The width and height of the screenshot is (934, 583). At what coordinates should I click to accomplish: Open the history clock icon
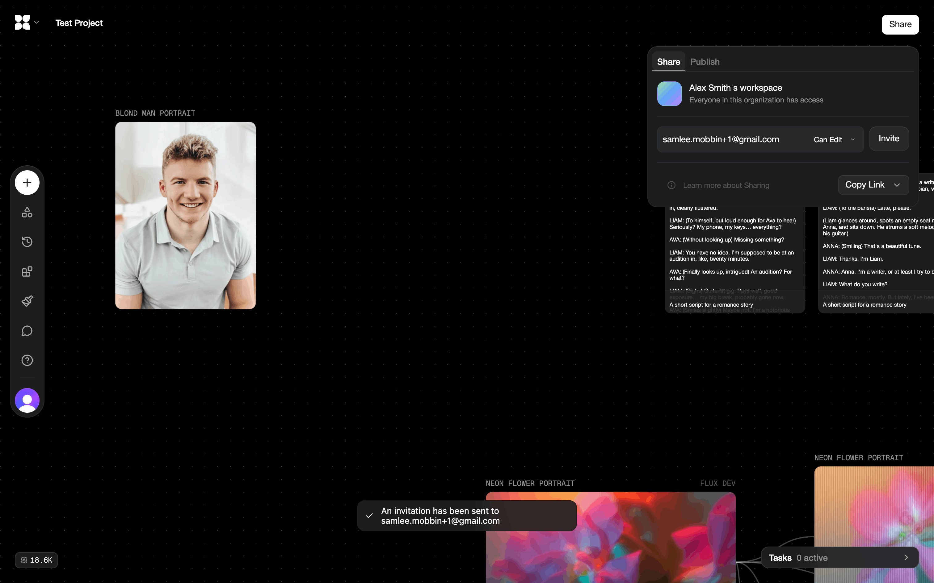point(27,242)
